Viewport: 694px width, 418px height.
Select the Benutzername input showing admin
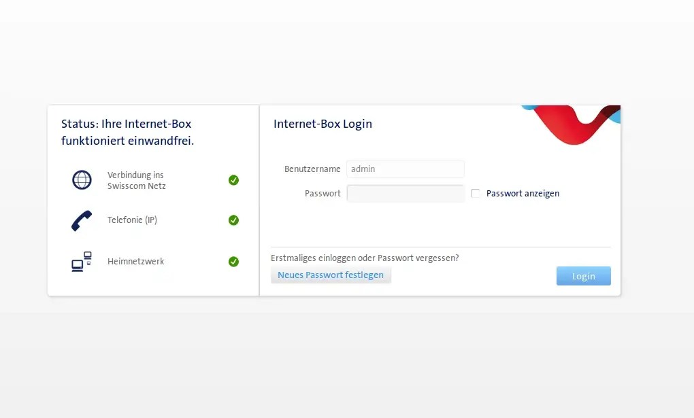click(405, 169)
